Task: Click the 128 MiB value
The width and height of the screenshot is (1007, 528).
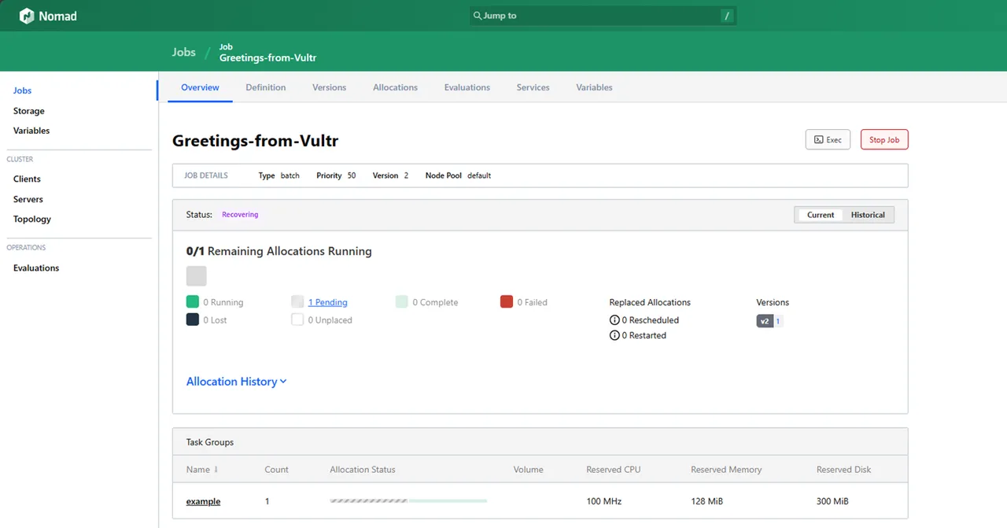Action: point(706,501)
